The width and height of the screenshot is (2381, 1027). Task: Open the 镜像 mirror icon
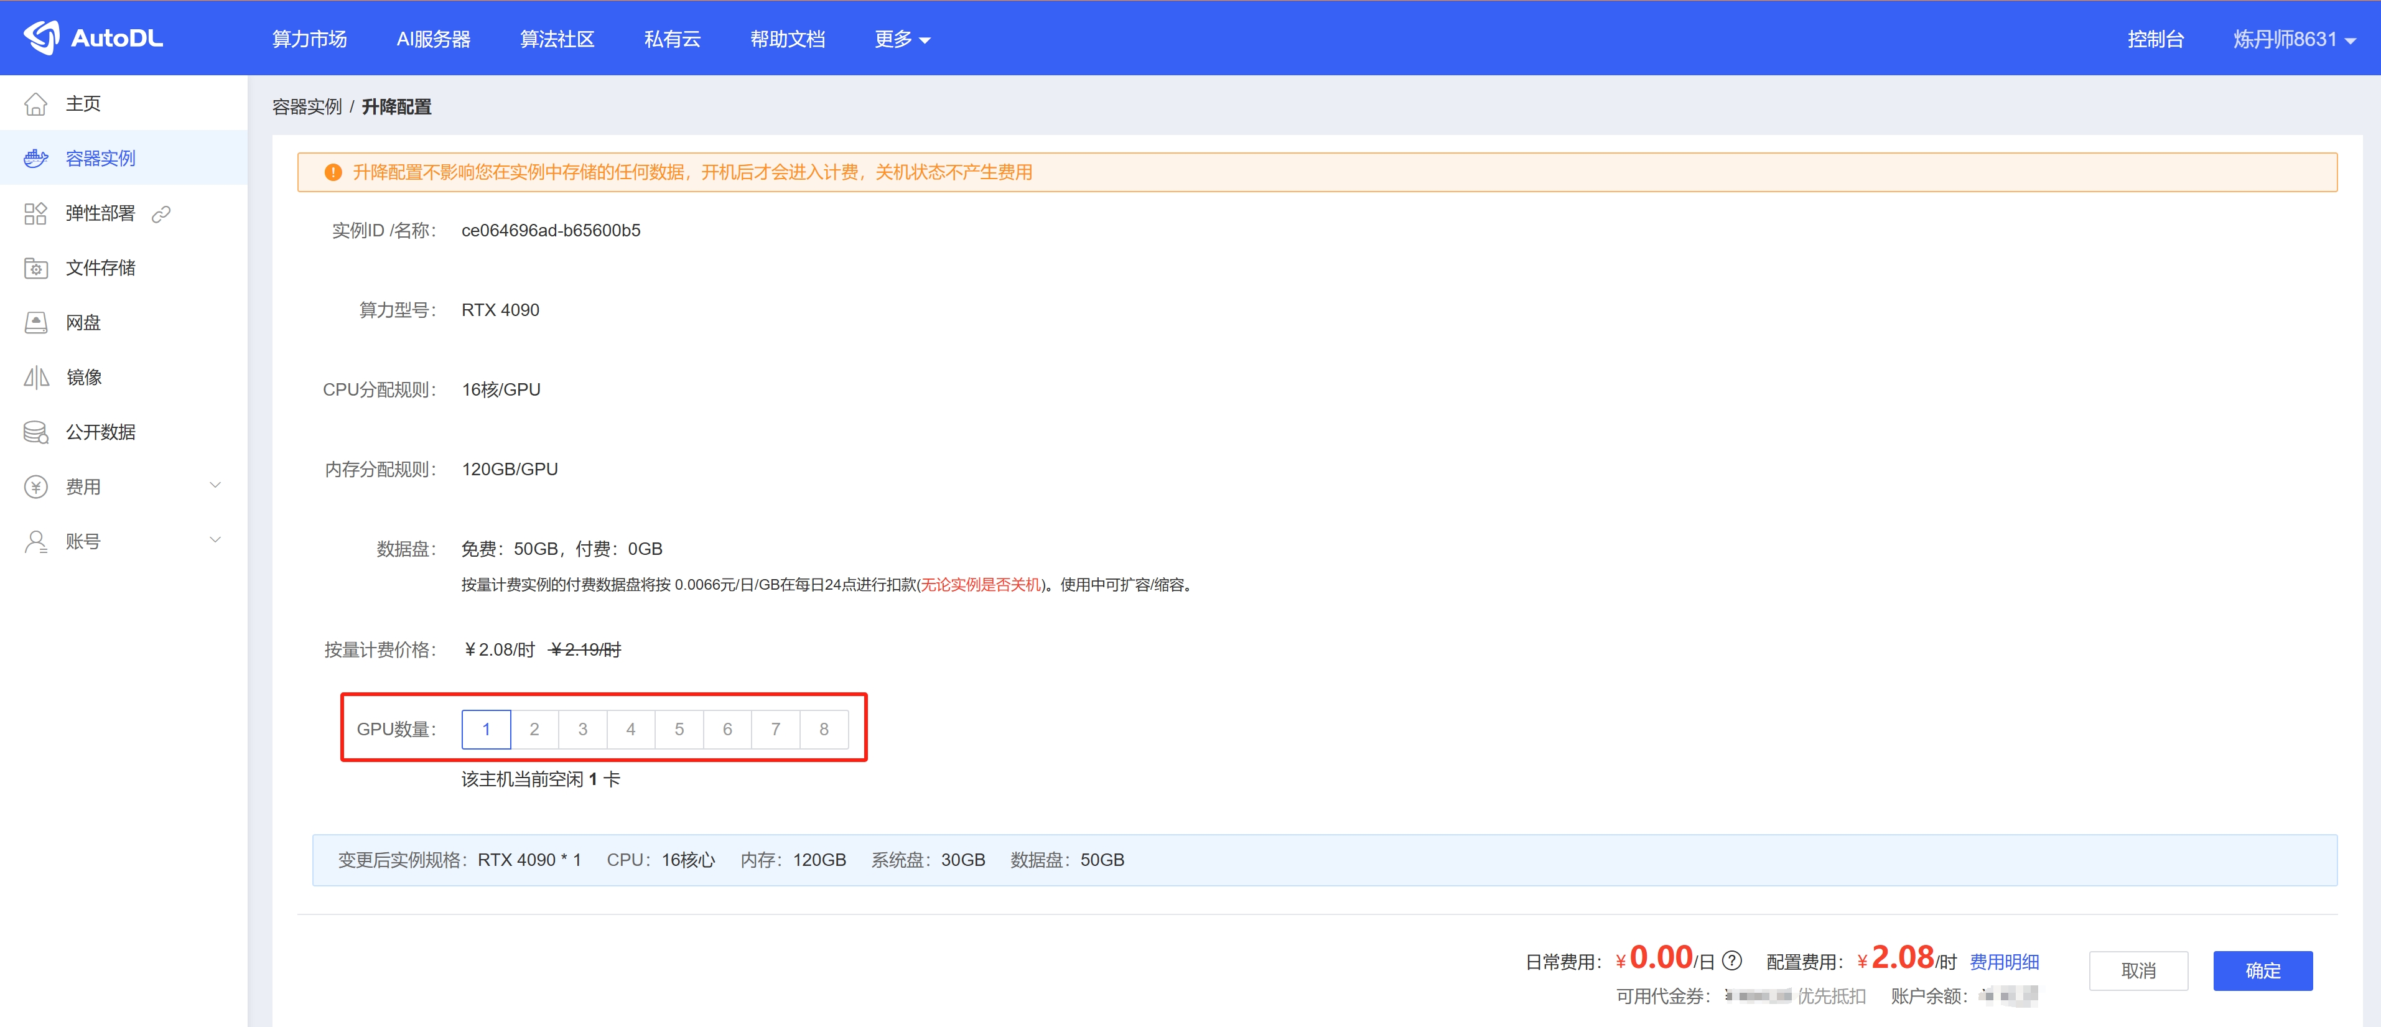click(x=35, y=377)
